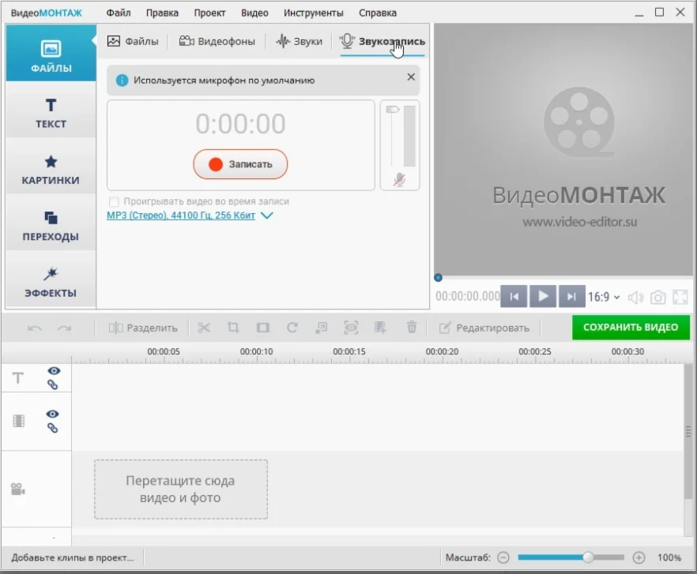697x574 pixels.
Task: Click the trash delete icon
Action: tap(412, 328)
